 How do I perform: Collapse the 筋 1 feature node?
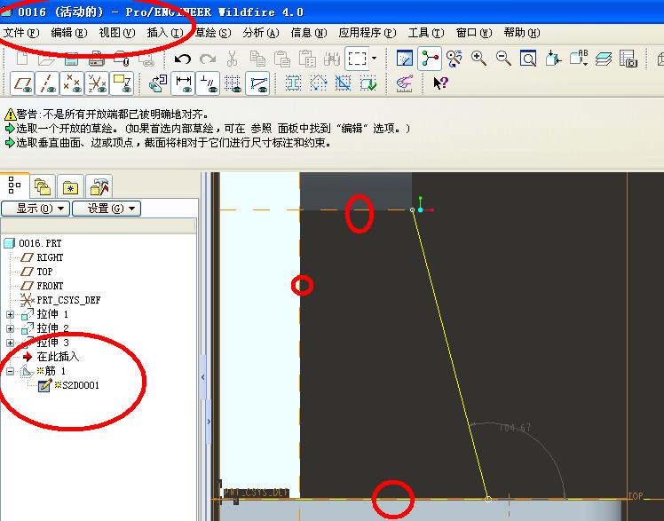click(10, 372)
